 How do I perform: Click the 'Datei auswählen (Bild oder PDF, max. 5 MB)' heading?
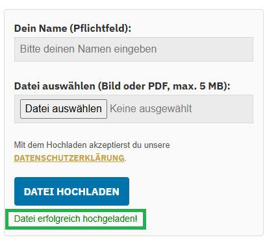click(122, 86)
